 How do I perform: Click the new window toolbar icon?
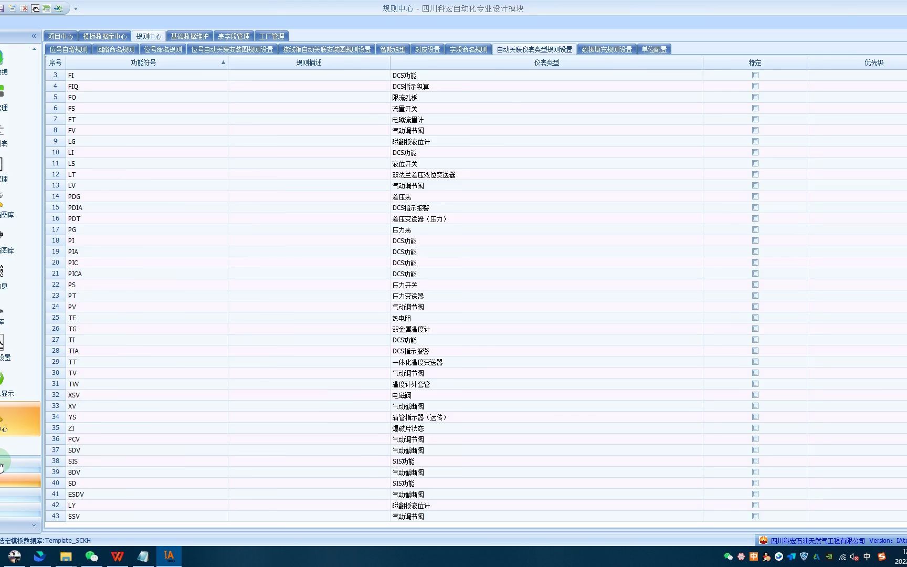[x=12, y=8]
